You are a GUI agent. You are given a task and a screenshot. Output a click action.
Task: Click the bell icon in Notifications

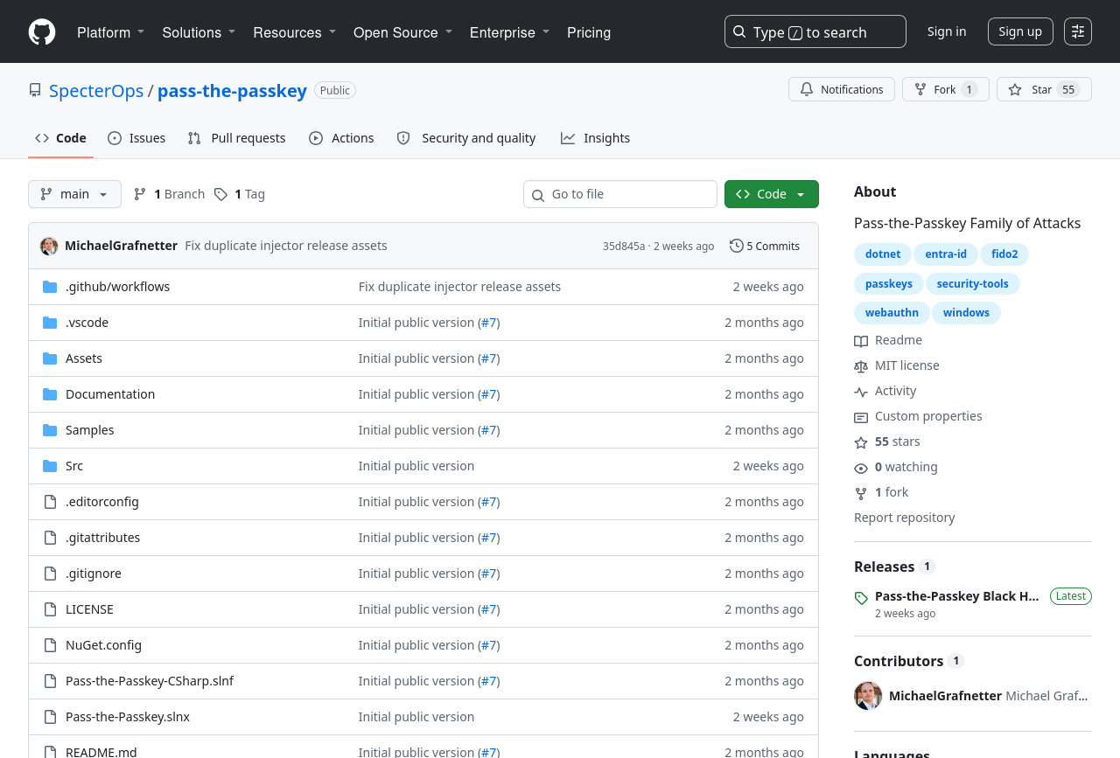pyautogui.click(x=807, y=89)
